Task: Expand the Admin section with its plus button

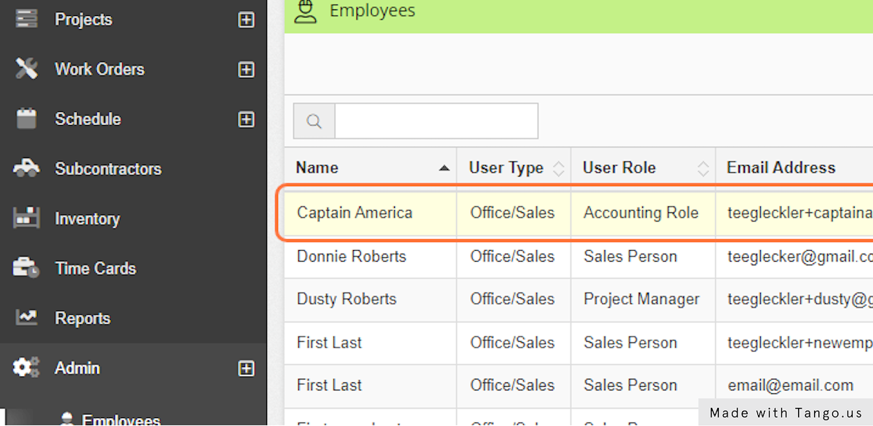Action: 247,368
